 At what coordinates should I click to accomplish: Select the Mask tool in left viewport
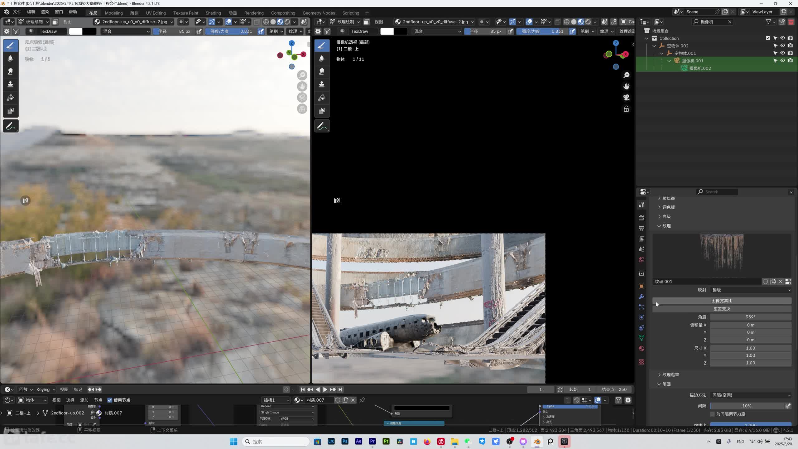click(x=11, y=111)
